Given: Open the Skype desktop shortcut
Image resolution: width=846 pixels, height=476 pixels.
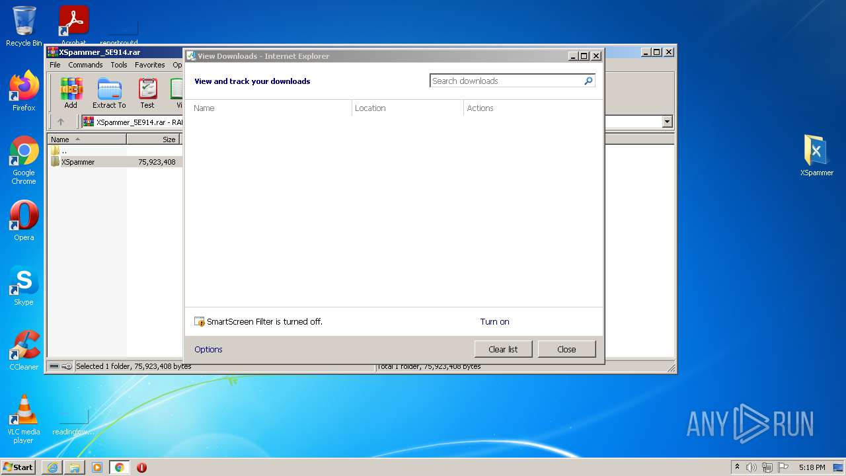Looking at the screenshot, I should 24,286.
